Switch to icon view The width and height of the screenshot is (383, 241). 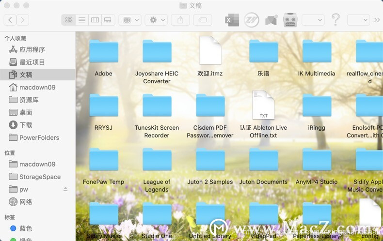(69, 20)
